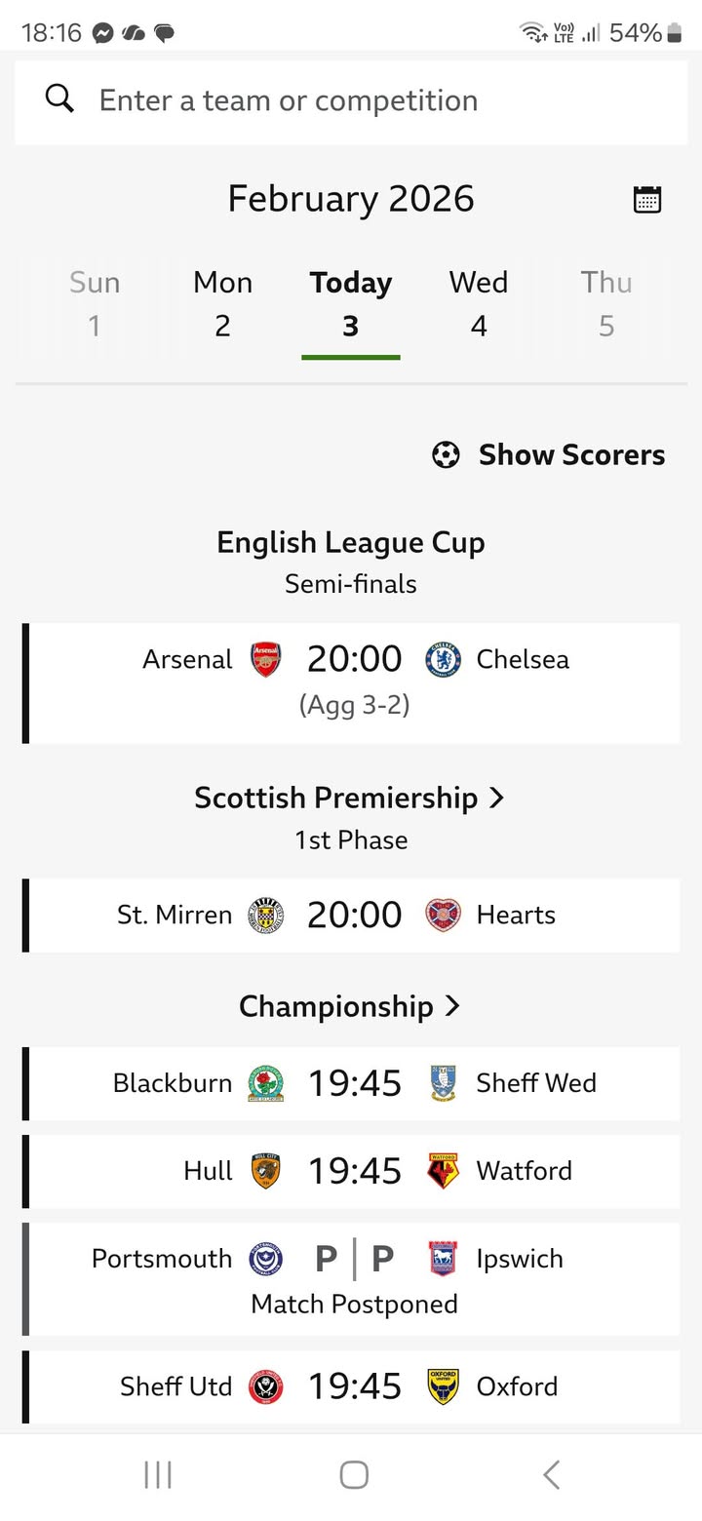Select the Sun 1 date tab
The height and width of the screenshot is (1521, 702).
pos(95,303)
